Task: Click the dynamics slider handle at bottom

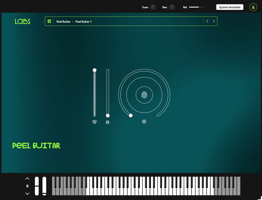Action: tap(108, 116)
